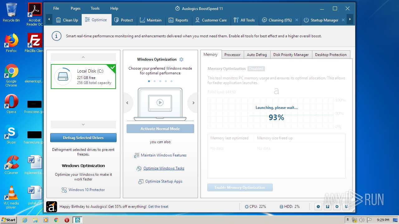Open the Disk Priority Manager tab
This screenshot has width=399, height=224.
pyautogui.click(x=291, y=55)
